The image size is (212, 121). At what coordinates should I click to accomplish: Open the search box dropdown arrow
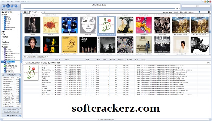click(x=184, y=6)
